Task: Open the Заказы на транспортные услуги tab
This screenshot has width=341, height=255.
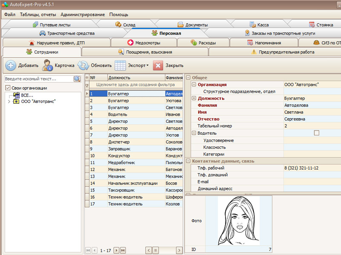Action: pyautogui.click(x=280, y=34)
